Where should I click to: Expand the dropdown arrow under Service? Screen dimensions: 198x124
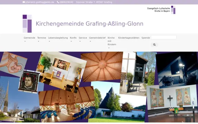pos(80,41)
